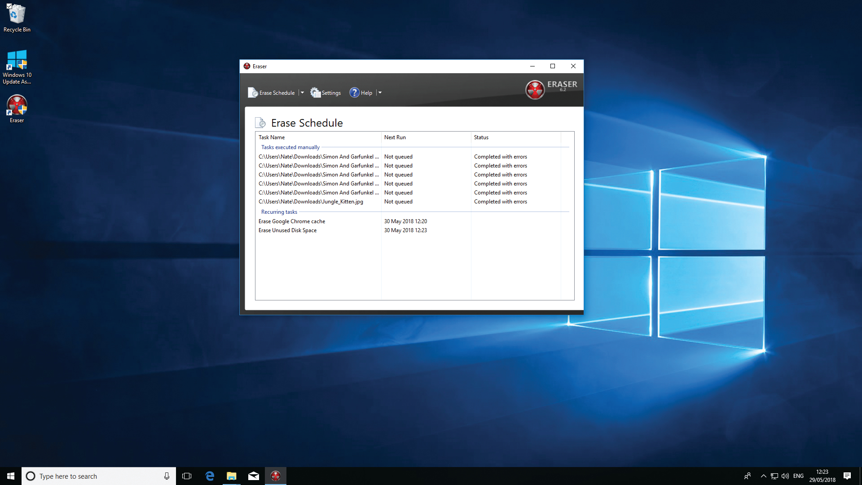Viewport: 862px width, 485px height.
Task: Click the Help question mark icon
Action: pyautogui.click(x=354, y=93)
